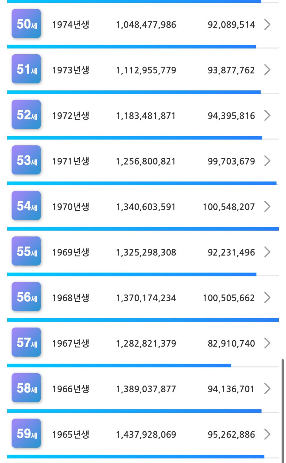This screenshot has height=463, width=286.
Task: Open the 1969년생 birth year label
Action: tap(71, 252)
